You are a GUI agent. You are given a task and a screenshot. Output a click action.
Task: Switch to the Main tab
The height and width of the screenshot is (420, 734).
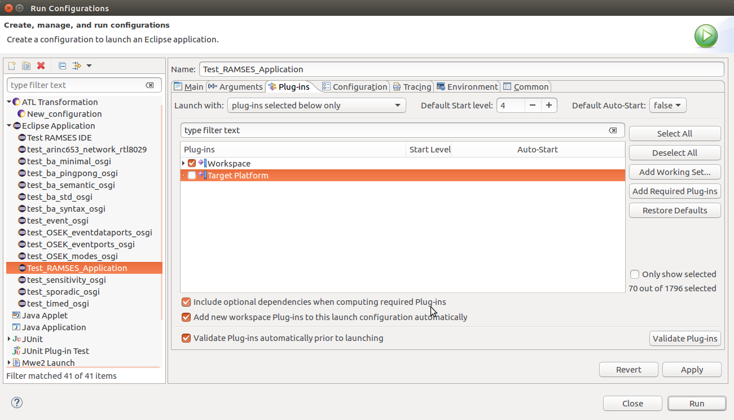coord(188,87)
